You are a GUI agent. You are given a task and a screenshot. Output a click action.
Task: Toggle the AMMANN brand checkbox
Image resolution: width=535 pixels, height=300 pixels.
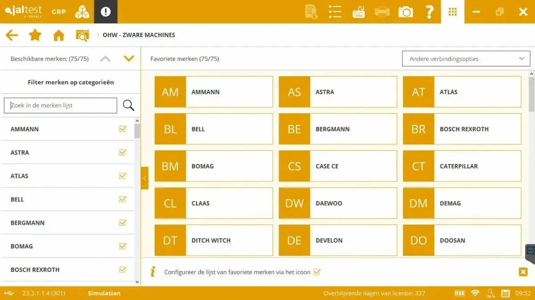coord(123,129)
